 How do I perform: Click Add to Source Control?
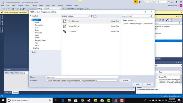point(171,96)
